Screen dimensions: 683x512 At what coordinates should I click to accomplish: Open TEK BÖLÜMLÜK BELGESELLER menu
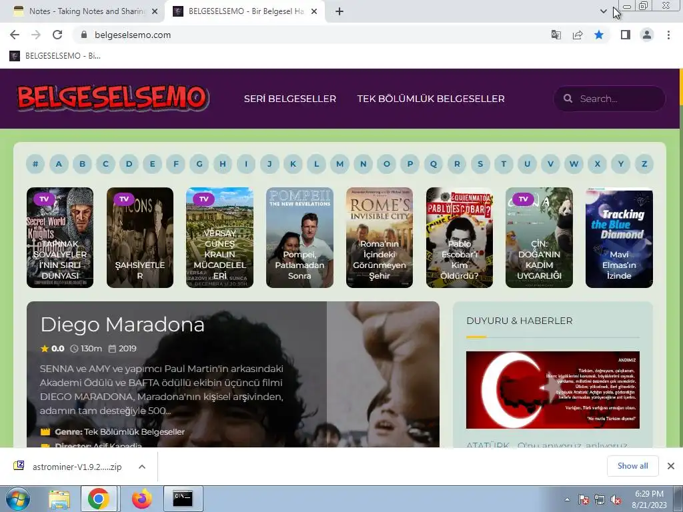coord(431,99)
